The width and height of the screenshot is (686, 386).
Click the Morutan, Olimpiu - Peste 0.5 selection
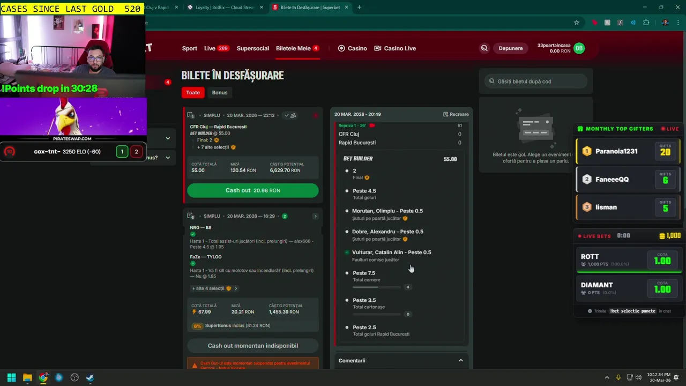tap(387, 214)
